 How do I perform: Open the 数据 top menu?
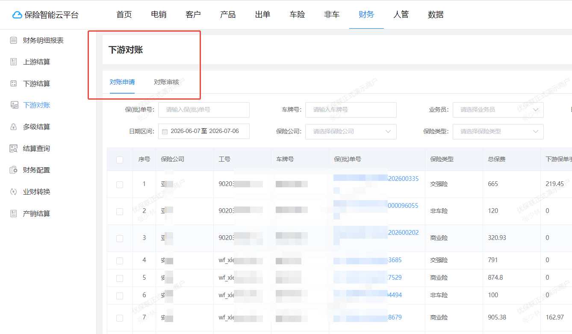pyautogui.click(x=436, y=15)
